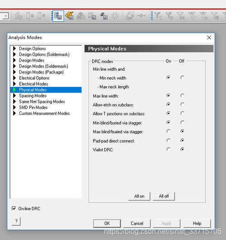The height and width of the screenshot is (240, 226).
Task: Expand Same Net Spacing Modes arrow
Action: point(14,101)
